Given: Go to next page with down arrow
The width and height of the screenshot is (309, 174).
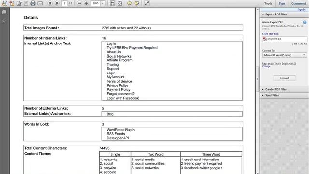Looking at the screenshot, I should [57, 3].
